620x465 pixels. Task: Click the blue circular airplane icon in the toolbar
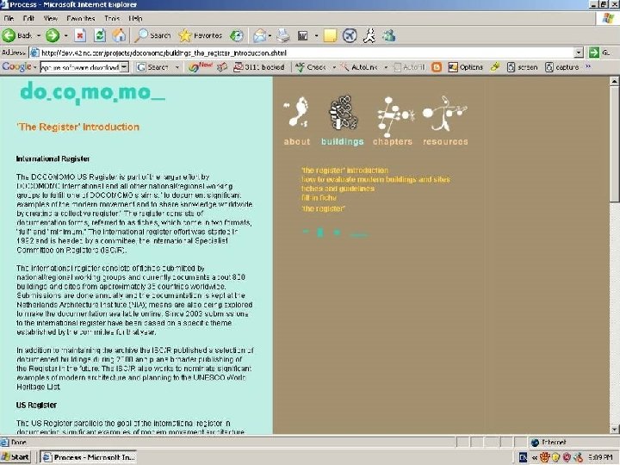350,35
